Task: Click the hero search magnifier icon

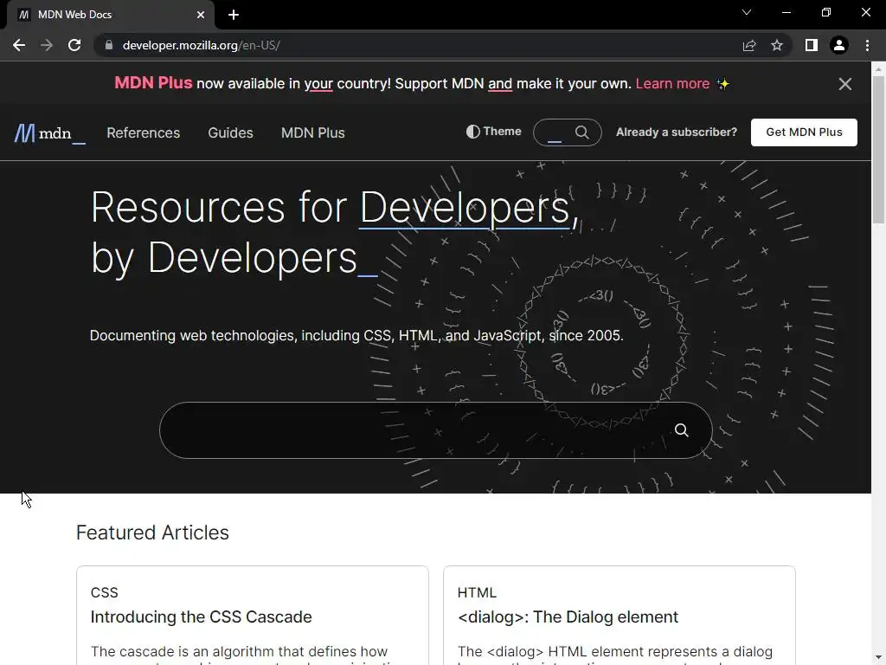Action: 682,430
